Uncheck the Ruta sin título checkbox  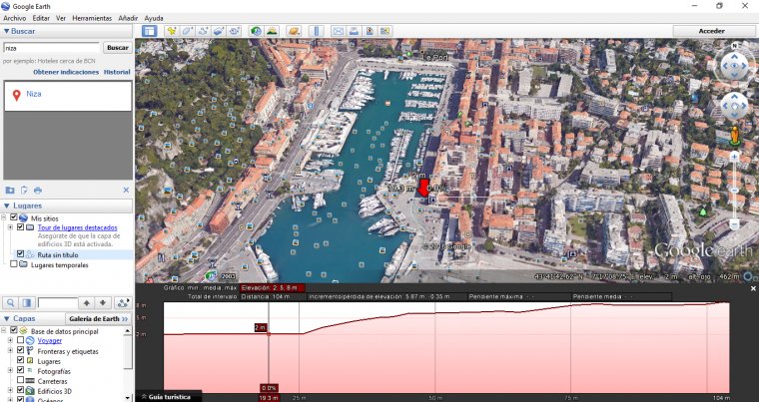tap(20, 254)
